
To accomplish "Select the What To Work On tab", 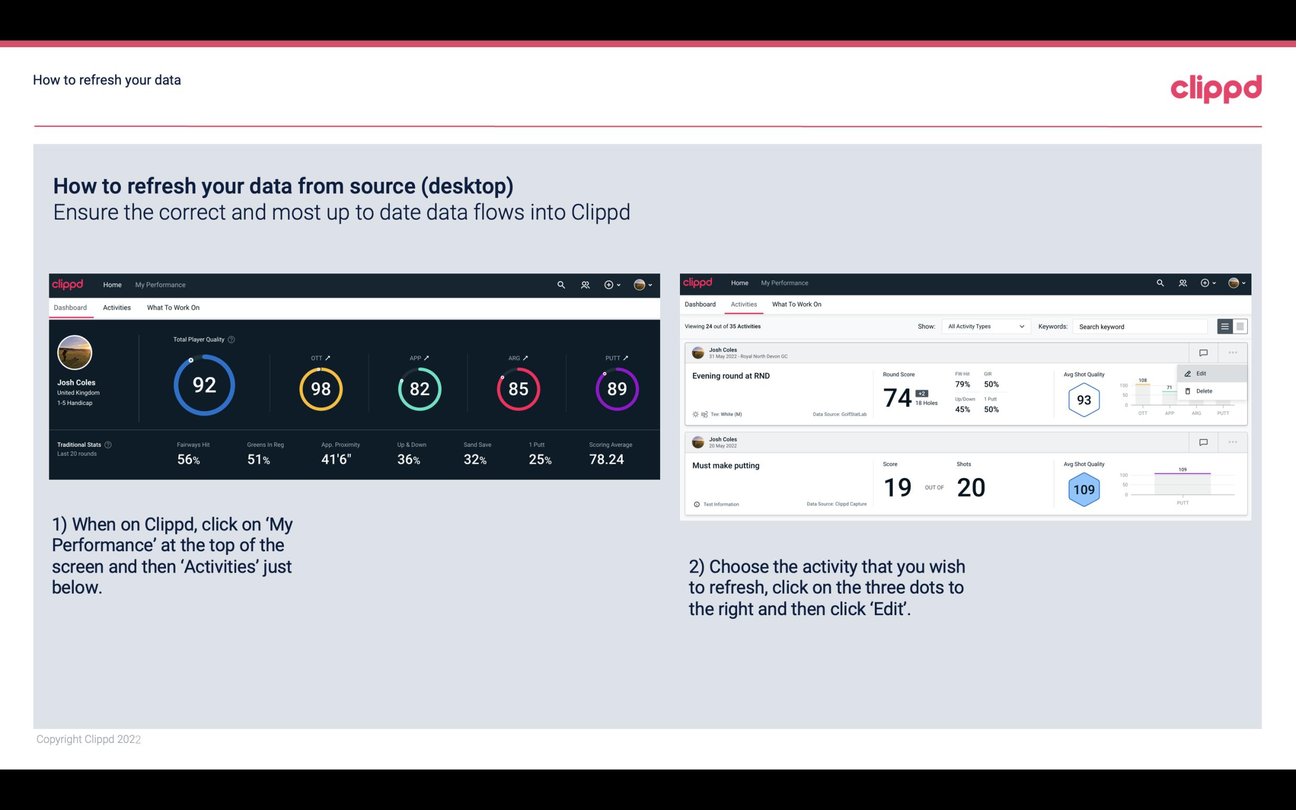I will pos(173,307).
